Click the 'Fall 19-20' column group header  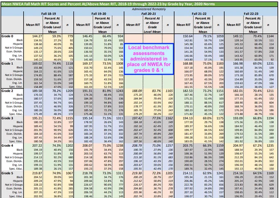(x=98, y=14)
